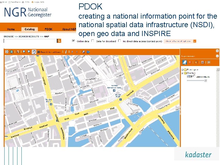Click the Search results layer type icon

(188, 76)
